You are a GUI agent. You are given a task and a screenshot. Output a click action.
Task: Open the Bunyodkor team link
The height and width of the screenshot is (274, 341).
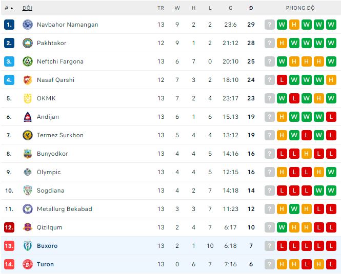52,154
